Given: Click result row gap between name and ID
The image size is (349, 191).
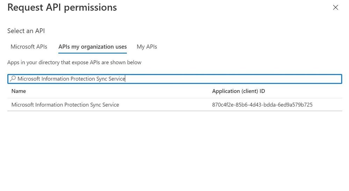Looking at the screenshot, I should tap(164, 105).
